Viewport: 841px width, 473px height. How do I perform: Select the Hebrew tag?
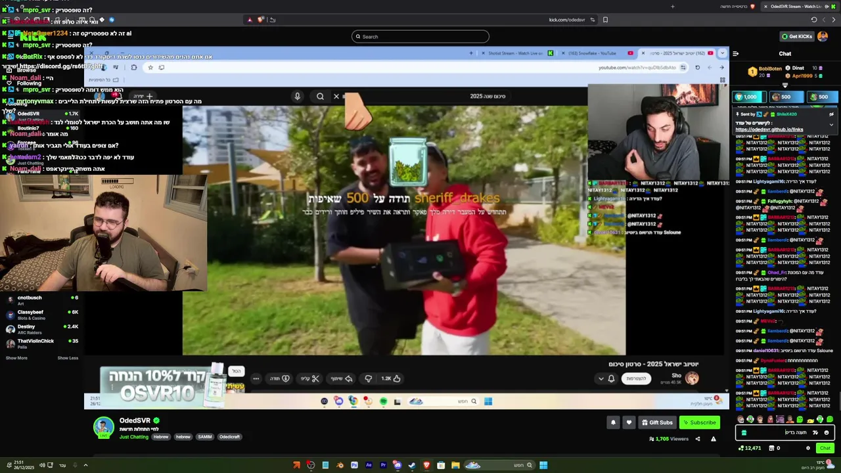(161, 437)
